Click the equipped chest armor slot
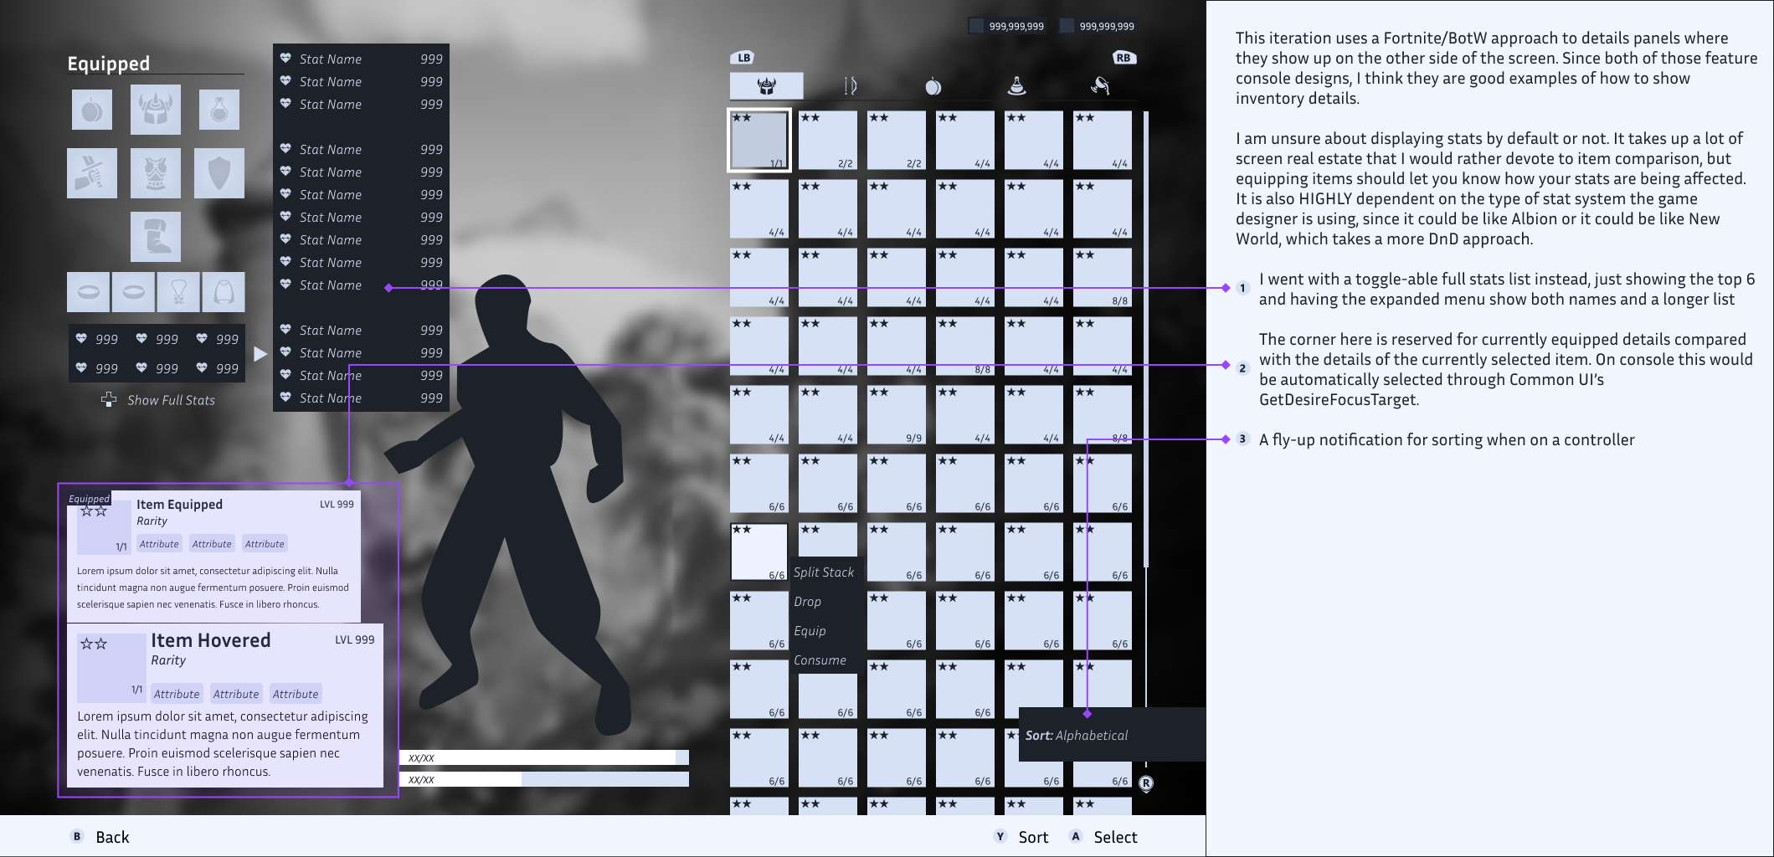The image size is (1774, 857). (156, 173)
